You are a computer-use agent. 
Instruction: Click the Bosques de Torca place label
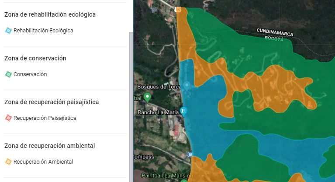pos(158,87)
